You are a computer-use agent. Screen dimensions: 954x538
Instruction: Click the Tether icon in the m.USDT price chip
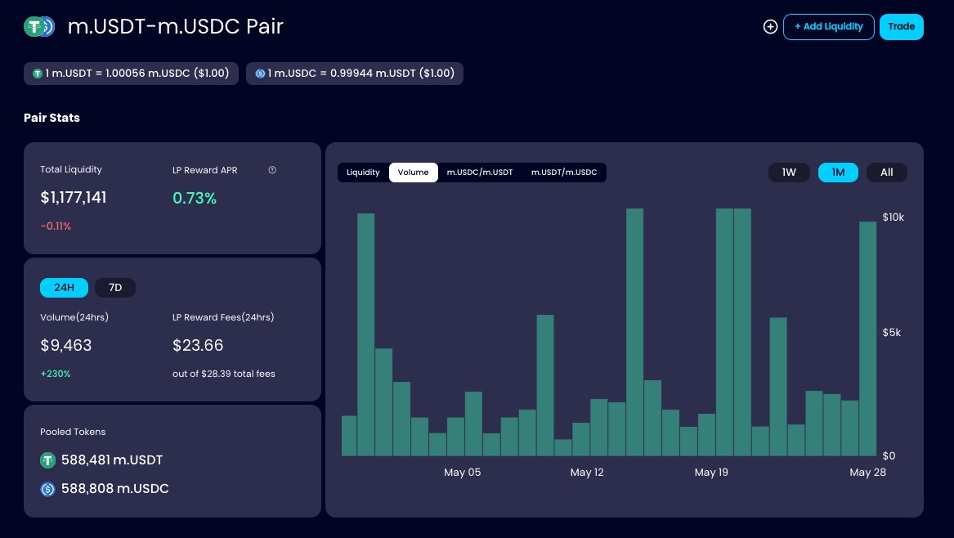37,74
